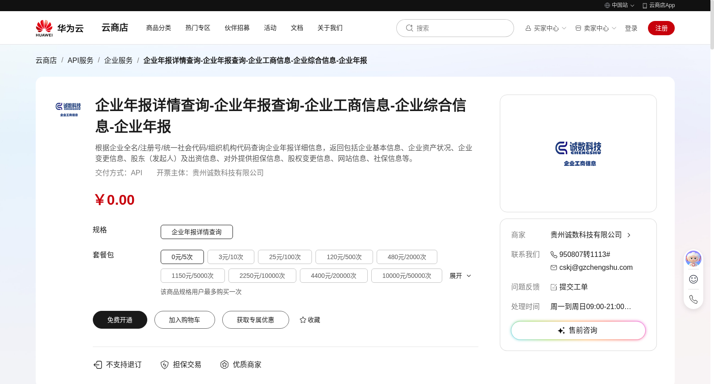Click the phone icon beside 950807转1113#

point(554,255)
